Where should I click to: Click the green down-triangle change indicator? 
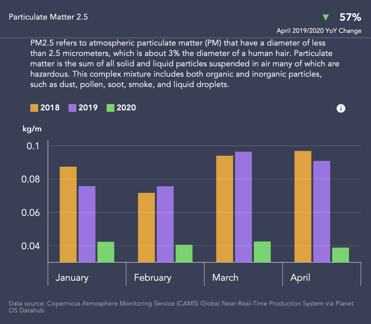coord(326,17)
